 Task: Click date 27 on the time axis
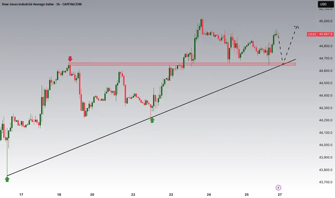click(x=280, y=194)
